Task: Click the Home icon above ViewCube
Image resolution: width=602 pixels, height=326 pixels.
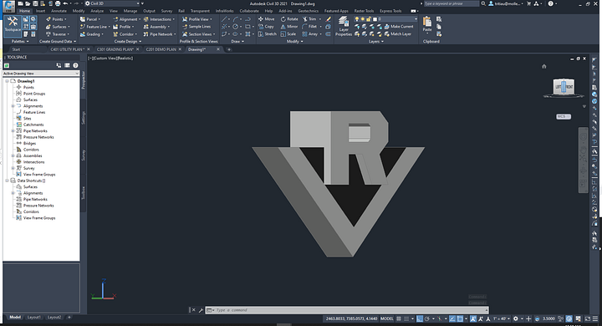Action: pos(544,66)
